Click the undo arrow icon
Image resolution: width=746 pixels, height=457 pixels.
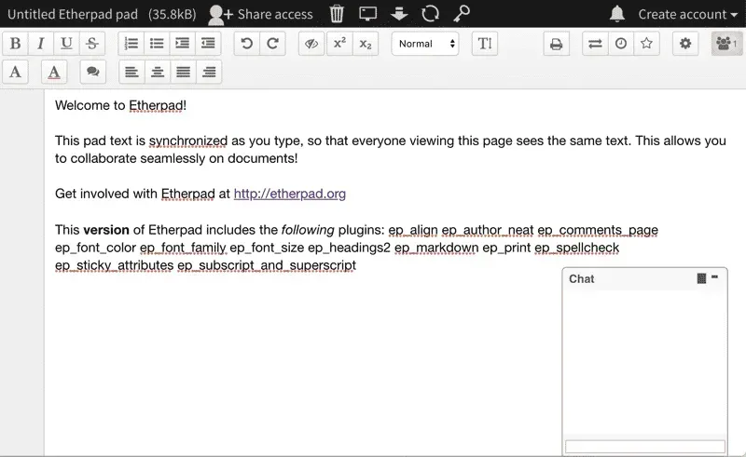pos(246,44)
